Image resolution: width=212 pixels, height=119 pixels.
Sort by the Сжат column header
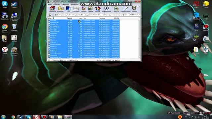pos(80,18)
